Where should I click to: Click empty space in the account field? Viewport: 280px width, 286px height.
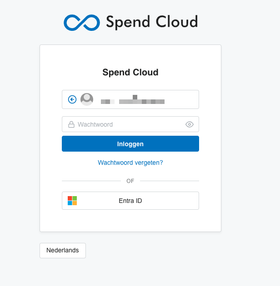click(x=181, y=99)
